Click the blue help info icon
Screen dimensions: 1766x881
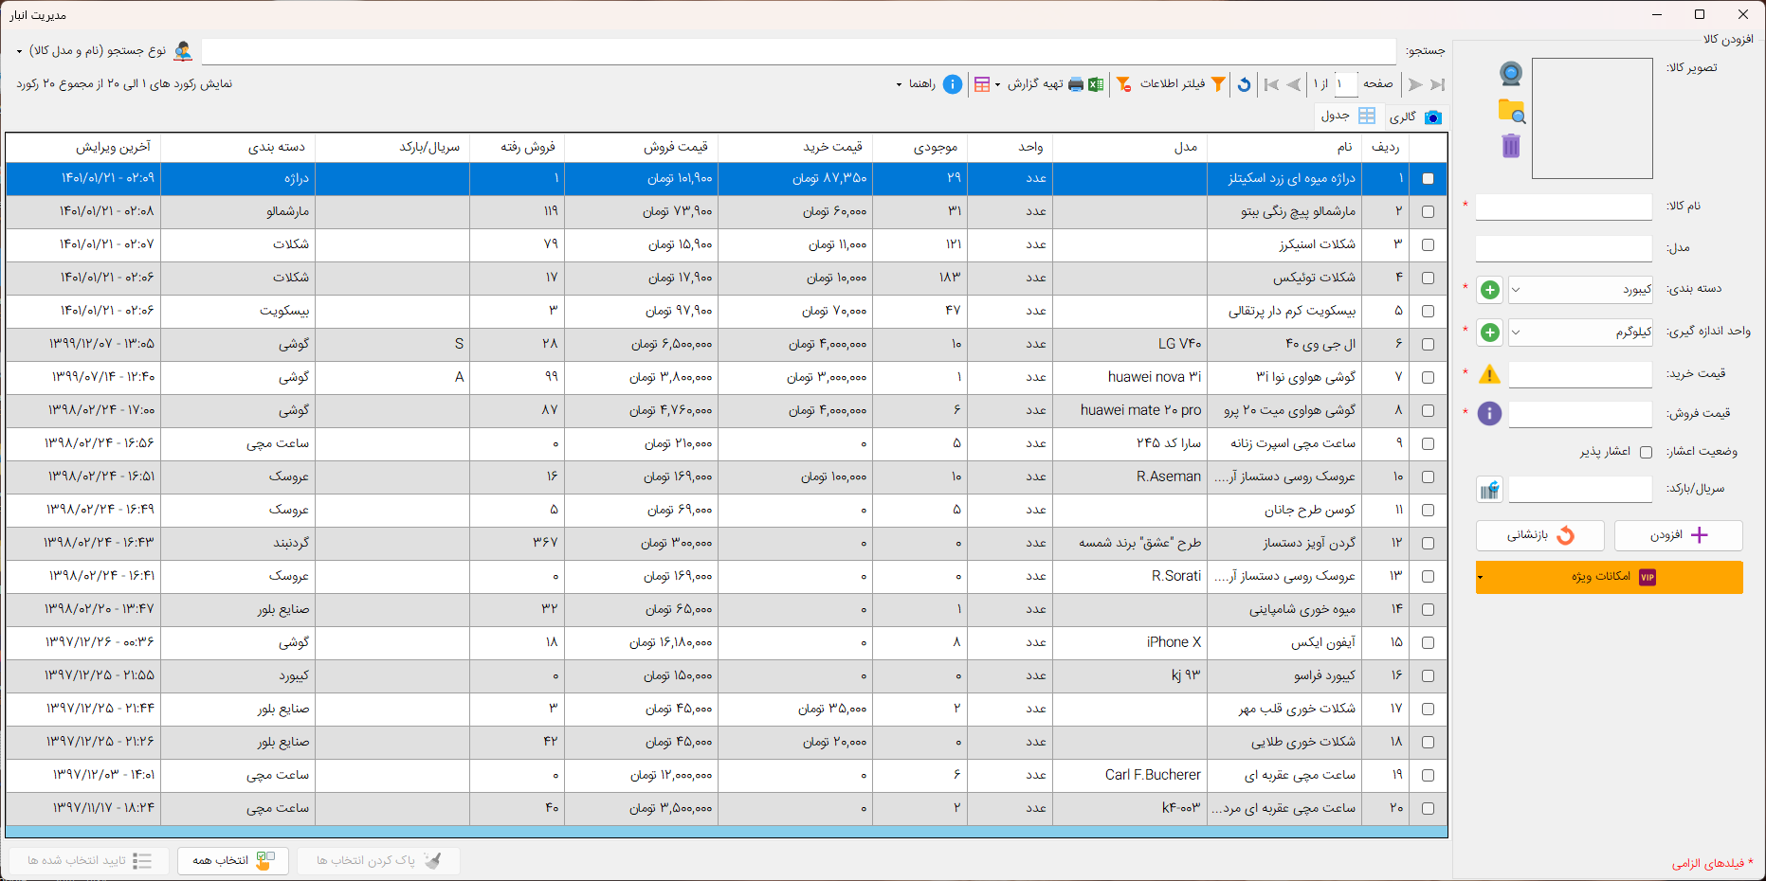coord(953,84)
